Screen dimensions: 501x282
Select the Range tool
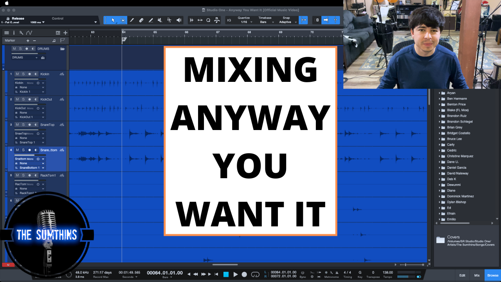point(123,20)
